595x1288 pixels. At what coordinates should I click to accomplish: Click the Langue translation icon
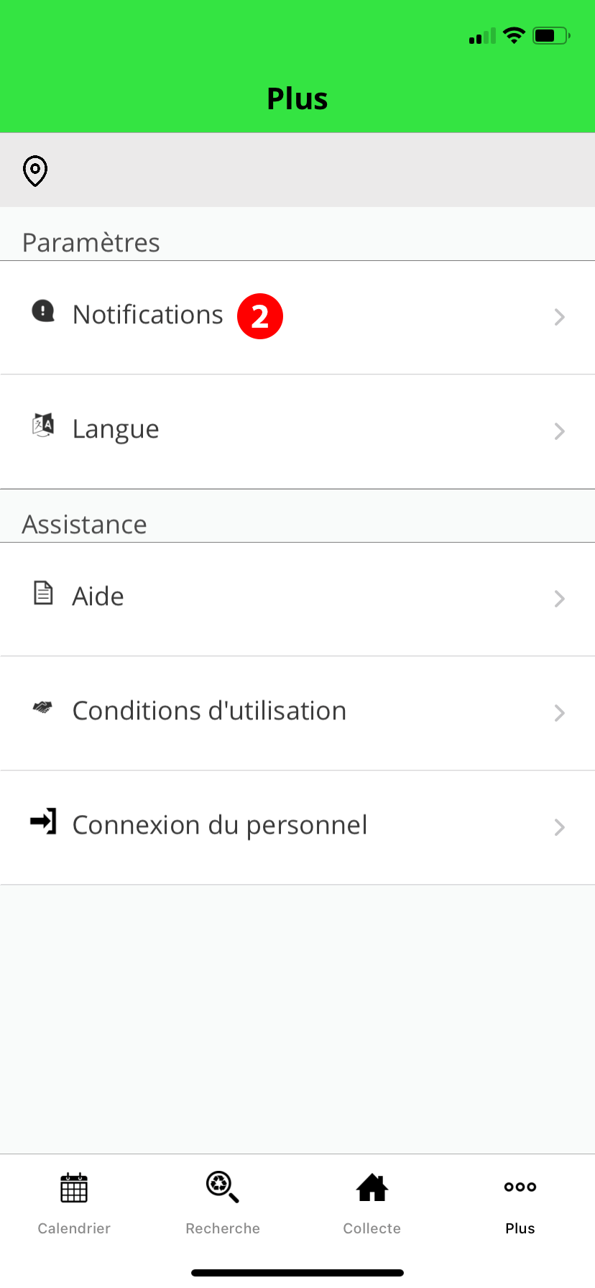(43, 425)
